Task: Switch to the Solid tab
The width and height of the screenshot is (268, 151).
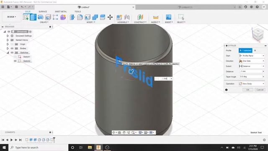Action: pyautogui.click(x=28, y=11)
